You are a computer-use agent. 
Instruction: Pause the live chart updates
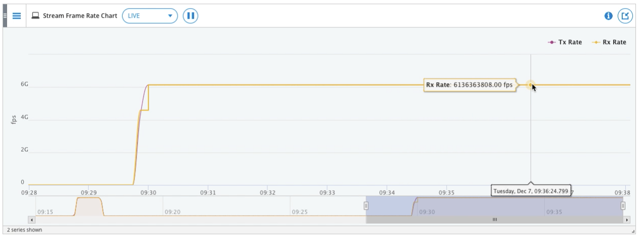[x=191, y=15]
